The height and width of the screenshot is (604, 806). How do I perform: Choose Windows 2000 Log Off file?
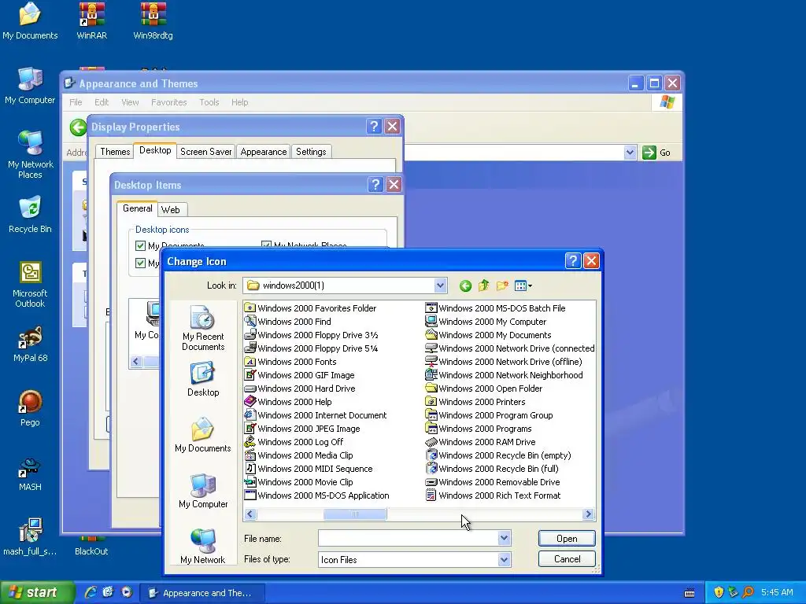point(294,442)
